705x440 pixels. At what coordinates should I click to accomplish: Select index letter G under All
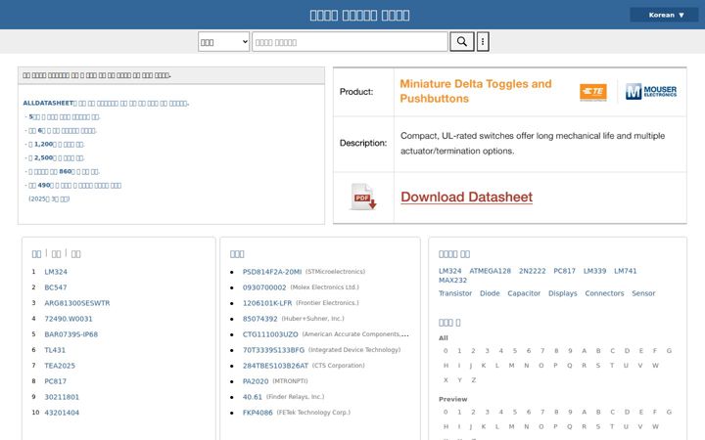pyautogui.click(x=669, y=351)
